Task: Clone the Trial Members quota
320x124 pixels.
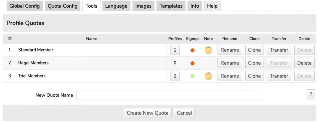Action: pos(254,76)
